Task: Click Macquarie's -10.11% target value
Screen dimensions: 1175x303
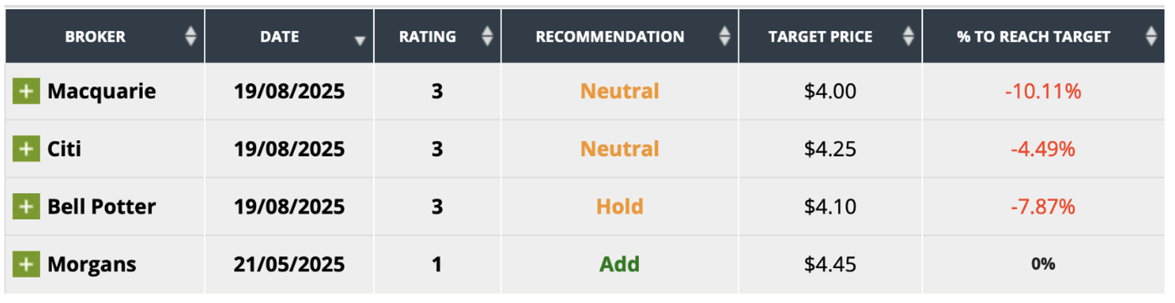Action: click(1043, 91)
